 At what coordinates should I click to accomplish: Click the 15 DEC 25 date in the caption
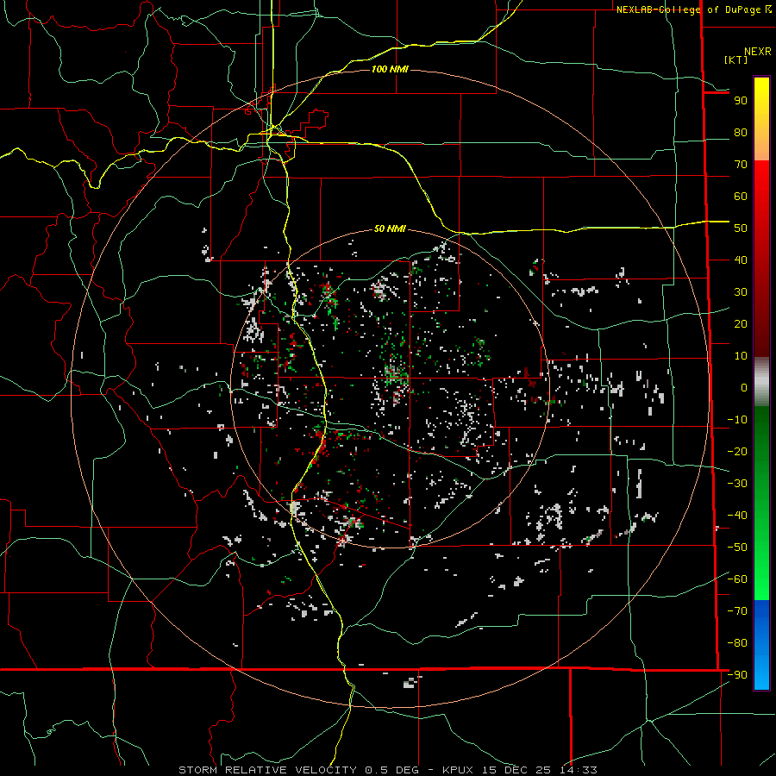[516, 770]
